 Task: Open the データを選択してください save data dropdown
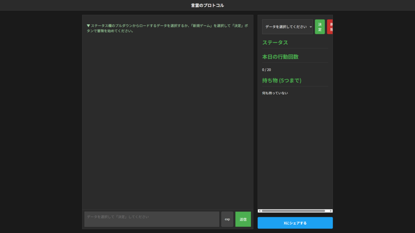pos(287,27)
